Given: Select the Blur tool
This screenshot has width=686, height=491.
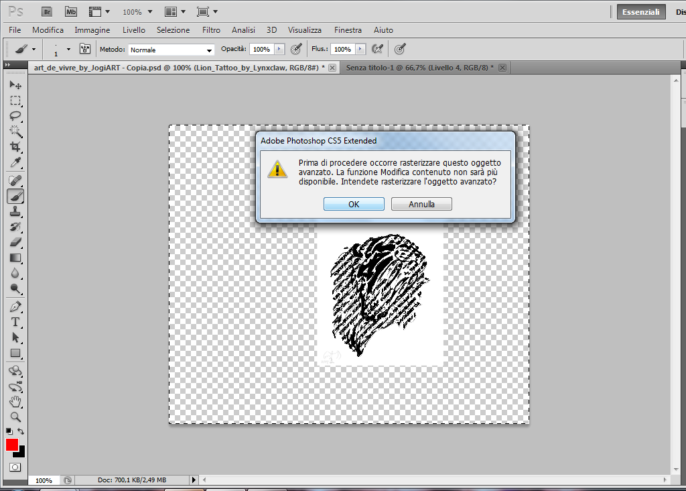Looking at the screenshot, I should (x=15, y=273).
